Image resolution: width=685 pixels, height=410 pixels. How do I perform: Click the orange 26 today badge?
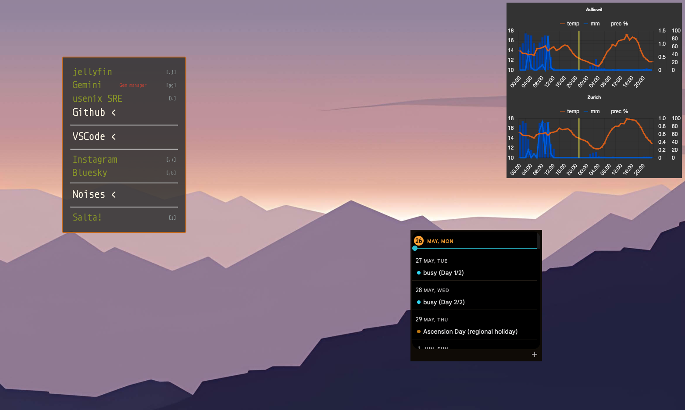(x=419, y=241)
